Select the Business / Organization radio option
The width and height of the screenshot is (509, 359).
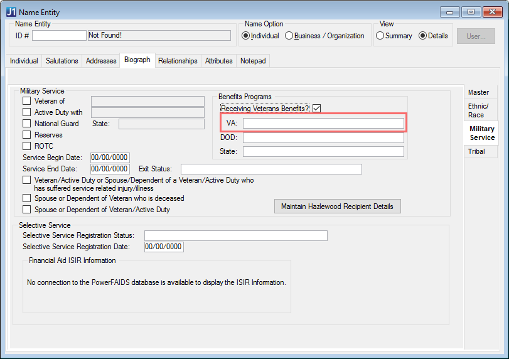pos(289,36)
